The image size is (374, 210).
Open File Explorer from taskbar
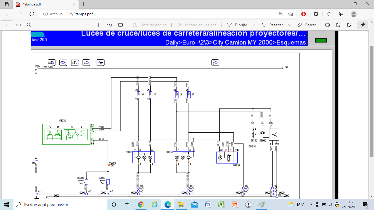click(181, 205)
